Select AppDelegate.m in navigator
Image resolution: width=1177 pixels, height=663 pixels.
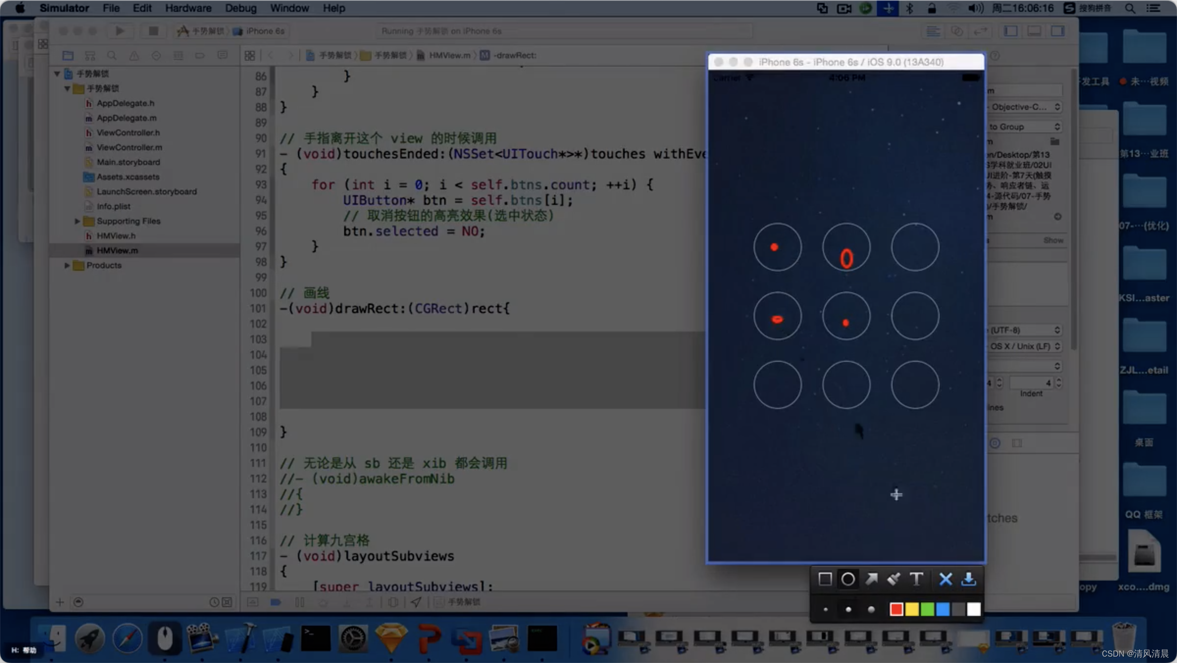127,118
